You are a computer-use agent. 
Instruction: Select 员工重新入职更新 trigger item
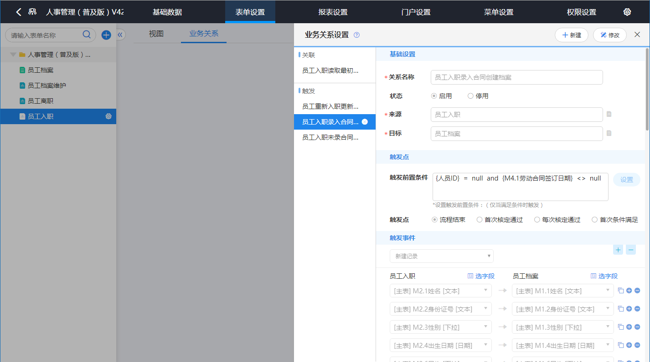pos(335,106)
